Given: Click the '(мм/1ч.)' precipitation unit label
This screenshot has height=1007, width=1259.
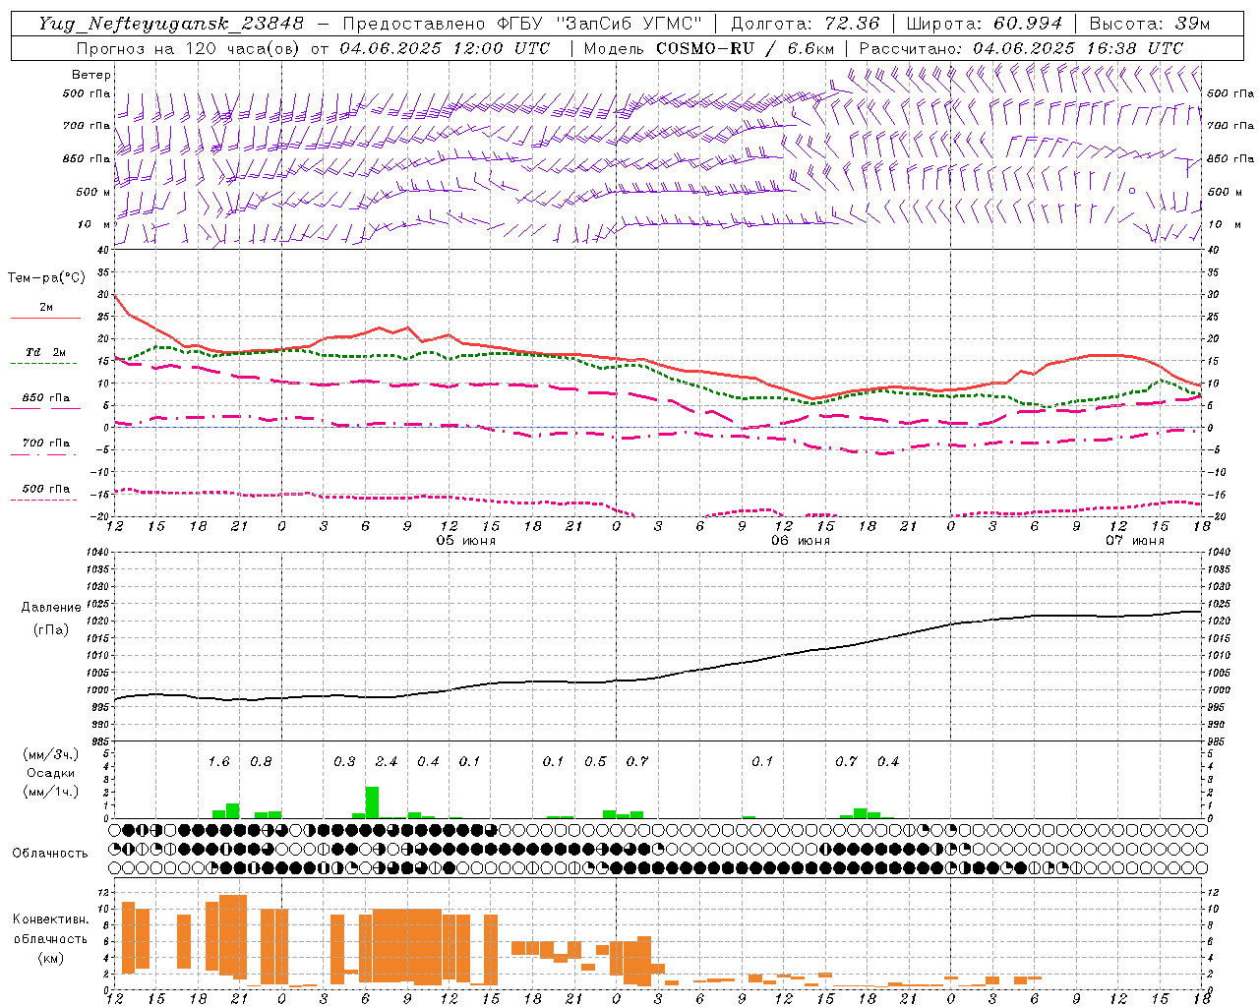Looking at the screenshot, I should click(x=51, y=792).
